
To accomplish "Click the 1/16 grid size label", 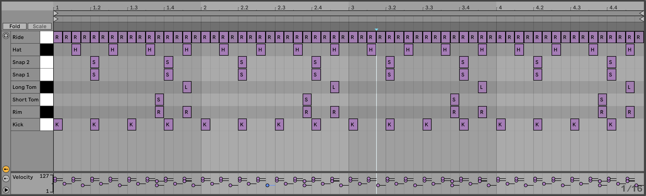I will pyautogui.click(x=631, y=188).
